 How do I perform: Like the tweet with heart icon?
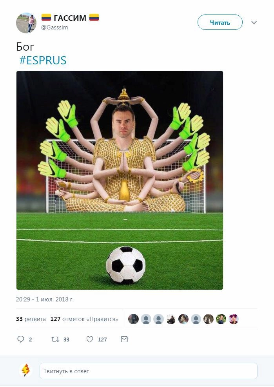(90, 340)
